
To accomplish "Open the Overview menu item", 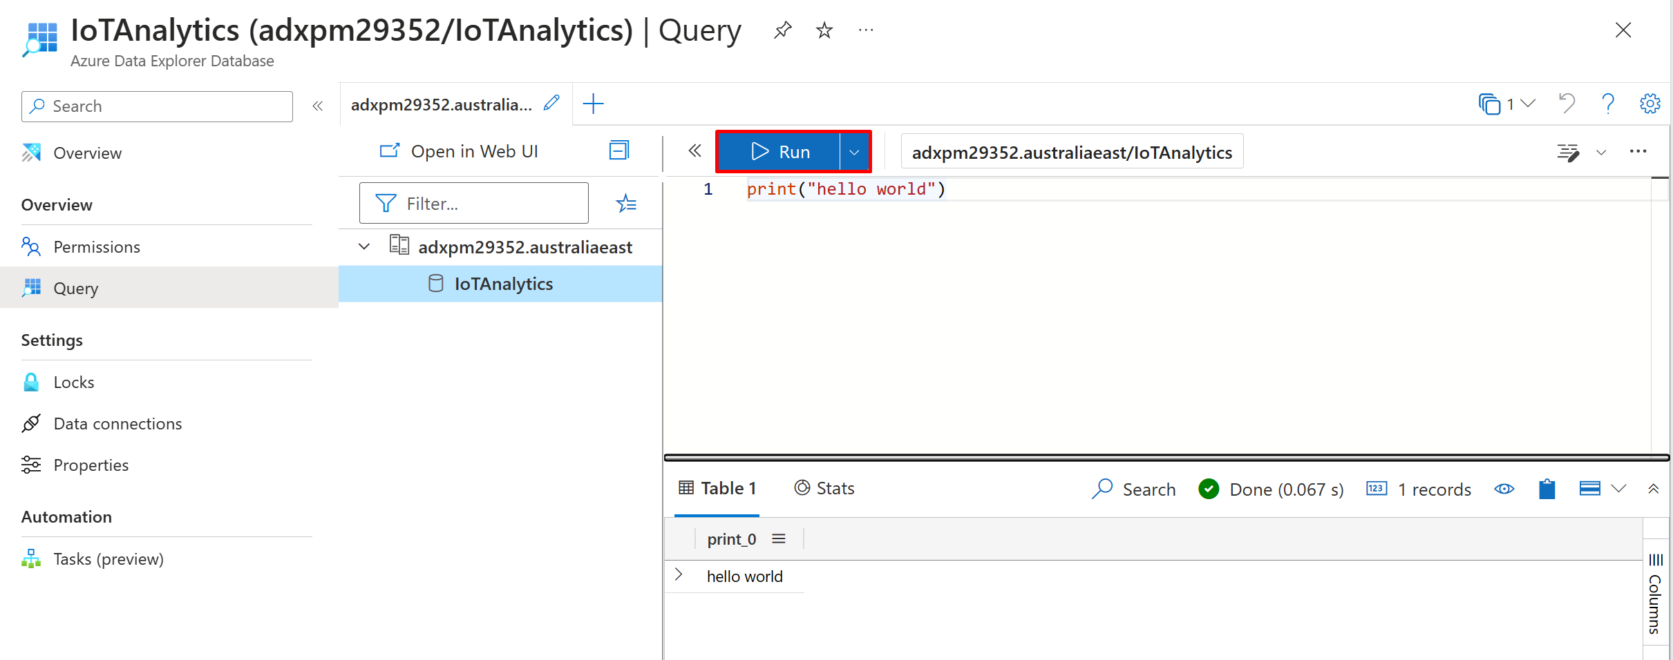I will [87, 153].
